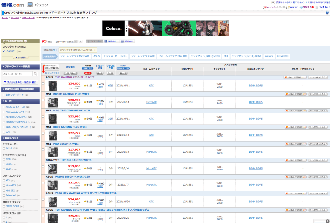Click the ¥17,927 price of PRO B860M-A WIFI
Viewport: 332px width, 223px height.
point(74,150)
